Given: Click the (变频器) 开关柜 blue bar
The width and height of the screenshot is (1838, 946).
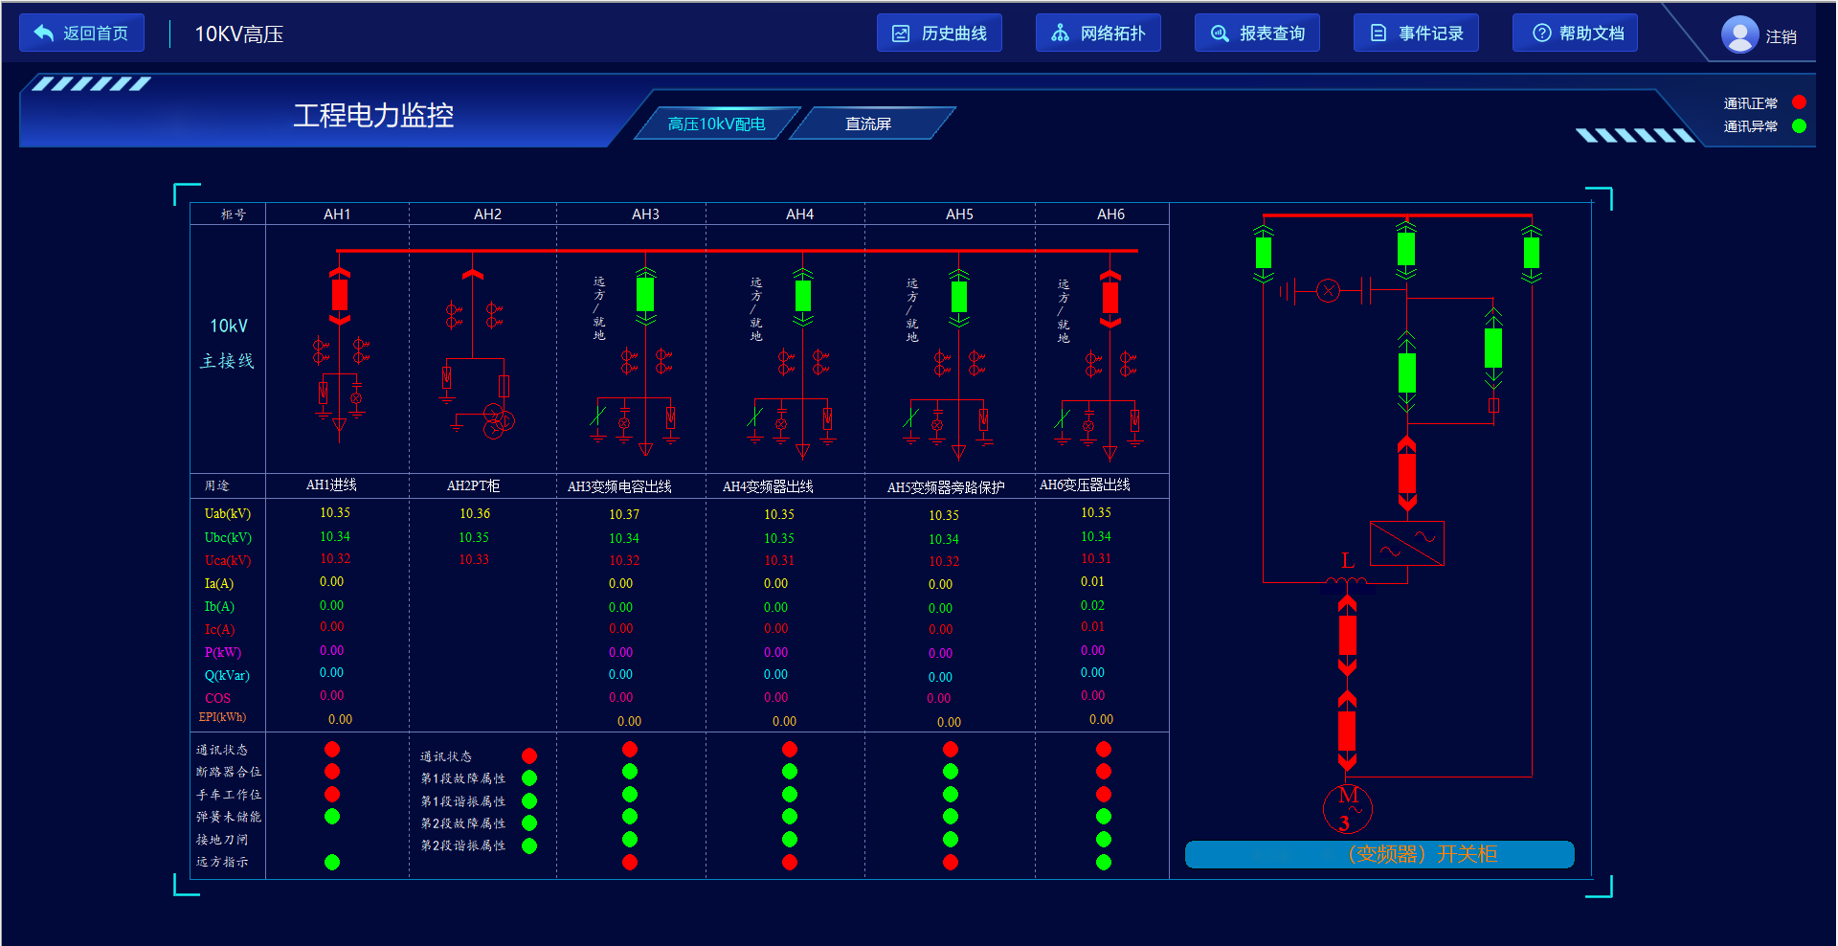Looking at the screenshot, I should (1378, 854).
